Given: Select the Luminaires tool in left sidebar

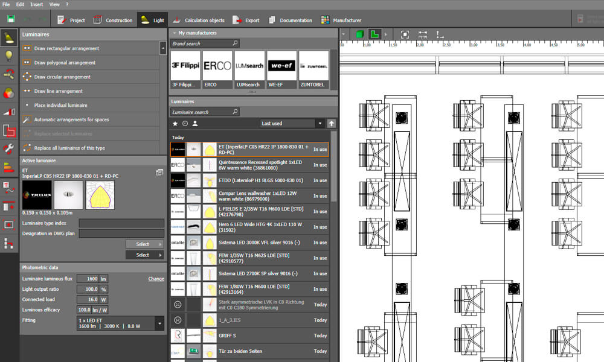Looking at the screenshot, I should click(x=9, y=38).
